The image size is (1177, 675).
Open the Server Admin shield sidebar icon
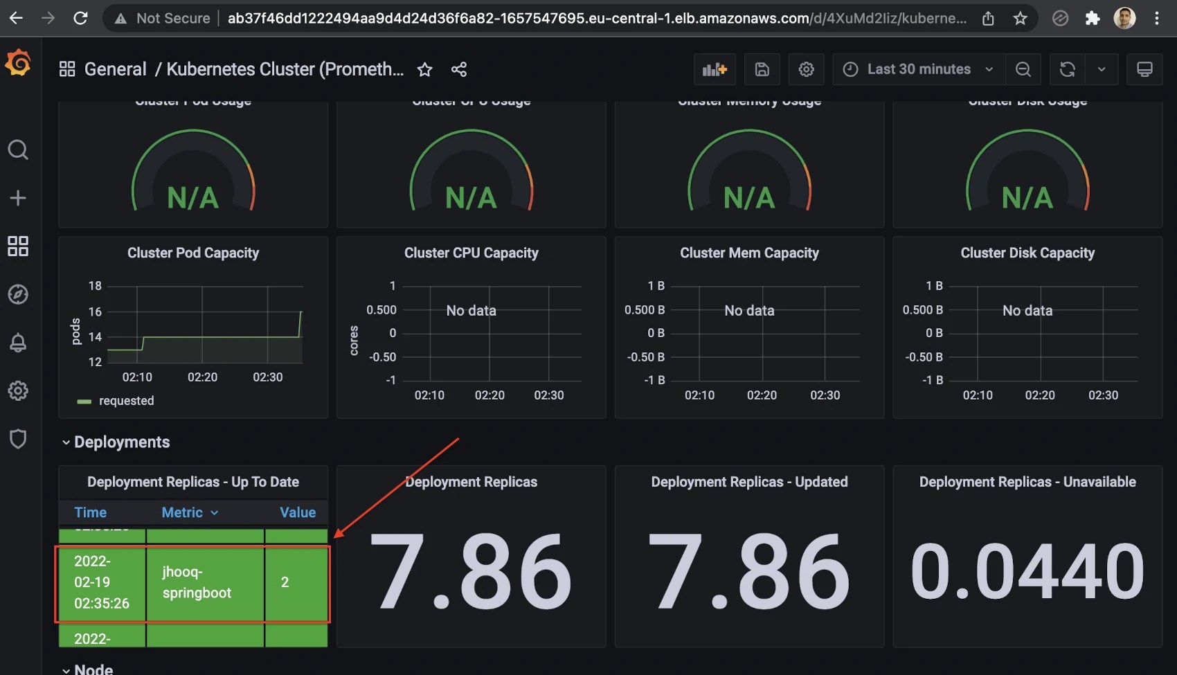point(17,439)
